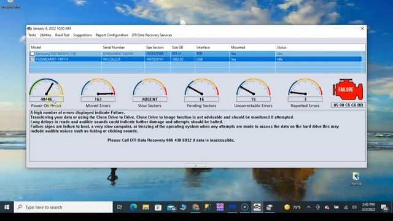Image resolution: width=393 pixels, height=221 pixels.
Task: Click the drive stack taskbar icon
Action: (x=270, y=207)
